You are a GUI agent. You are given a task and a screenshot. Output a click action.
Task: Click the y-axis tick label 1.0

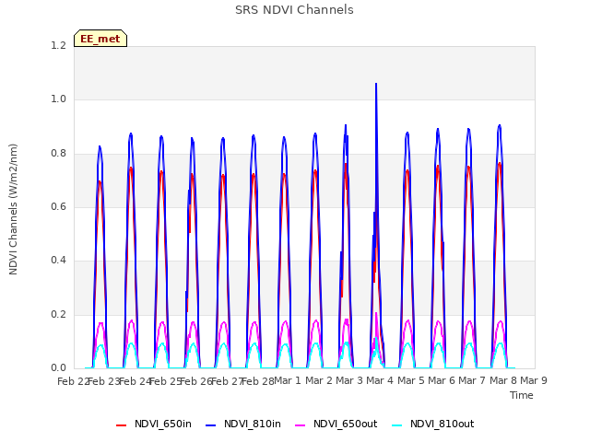(58, 99)
